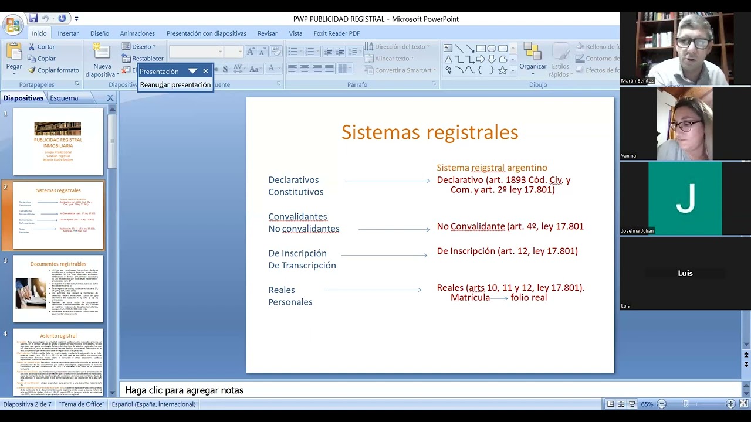Switch to the Revisar tab
Viewport: 751px width, 422px height.
268,33
